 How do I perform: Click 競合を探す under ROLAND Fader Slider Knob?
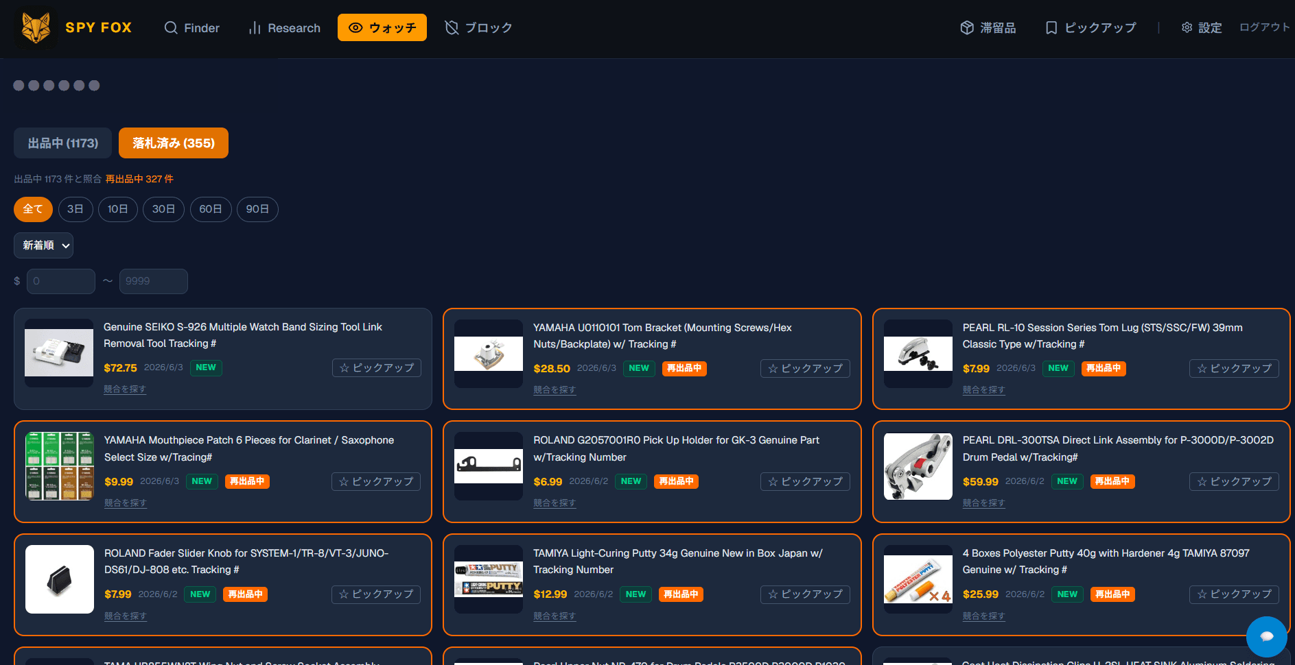pyautogui.click(x=126, y=616)
